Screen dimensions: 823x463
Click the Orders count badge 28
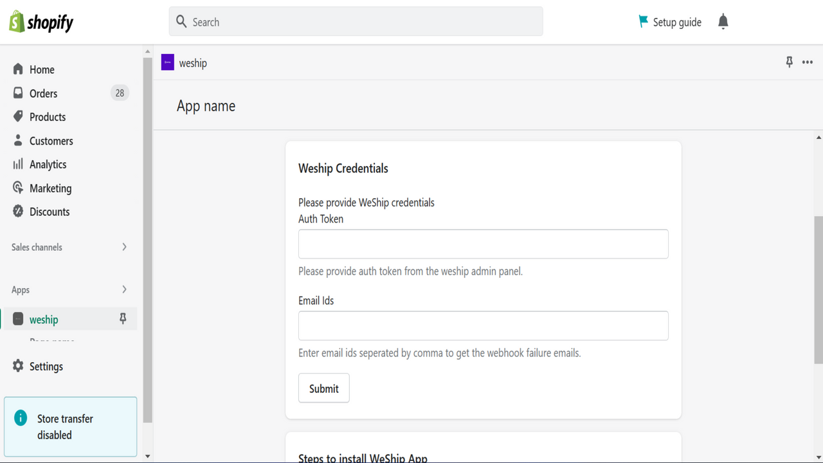(x=120, y=93)
